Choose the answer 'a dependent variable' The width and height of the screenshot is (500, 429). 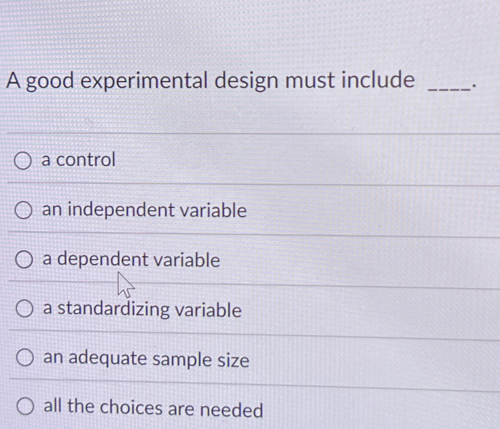130,260
